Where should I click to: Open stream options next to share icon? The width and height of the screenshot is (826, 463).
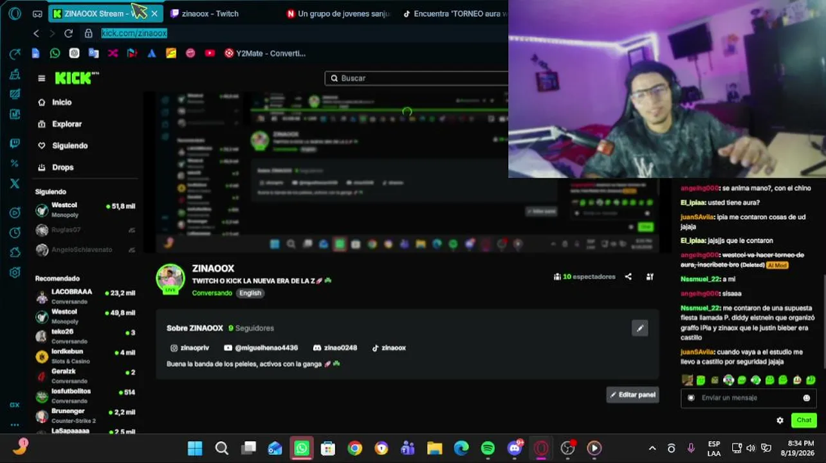coord(650,277)
